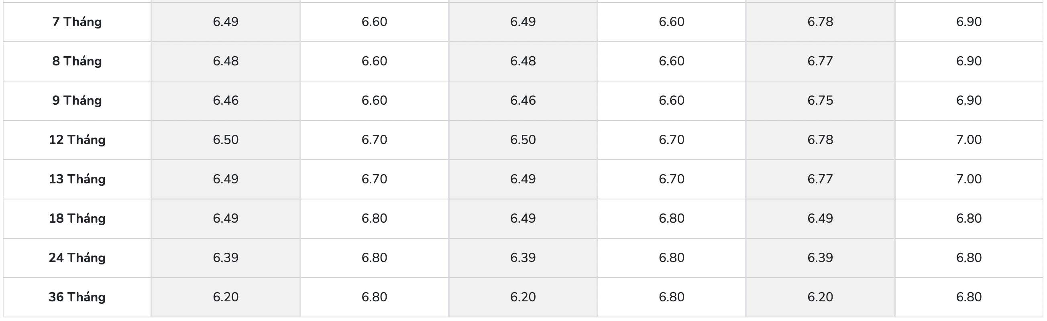Select the 8 Tháng row label
Screen dimensions: 1047x321
click(x=77, y=61)
